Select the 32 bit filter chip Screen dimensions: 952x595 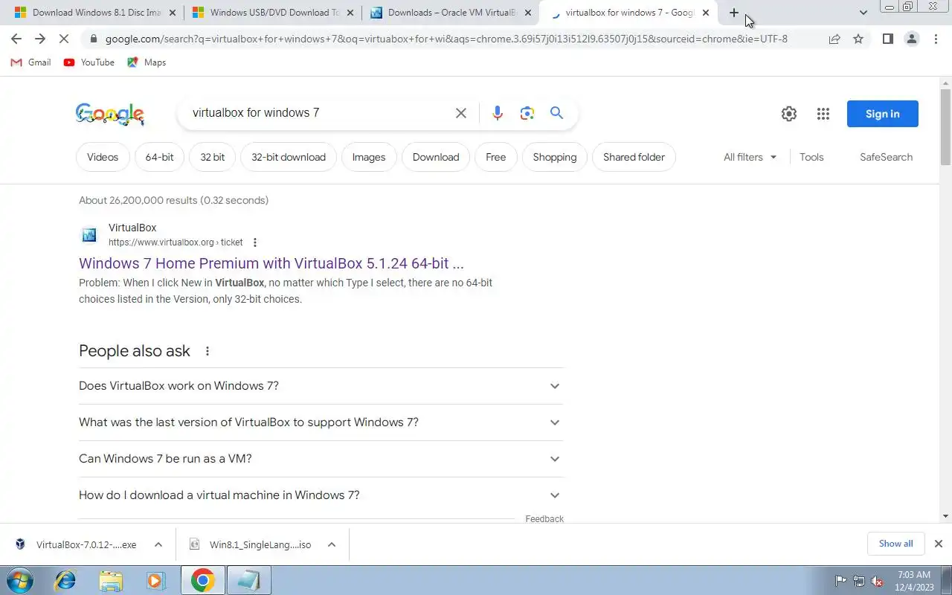pos(213,157)
